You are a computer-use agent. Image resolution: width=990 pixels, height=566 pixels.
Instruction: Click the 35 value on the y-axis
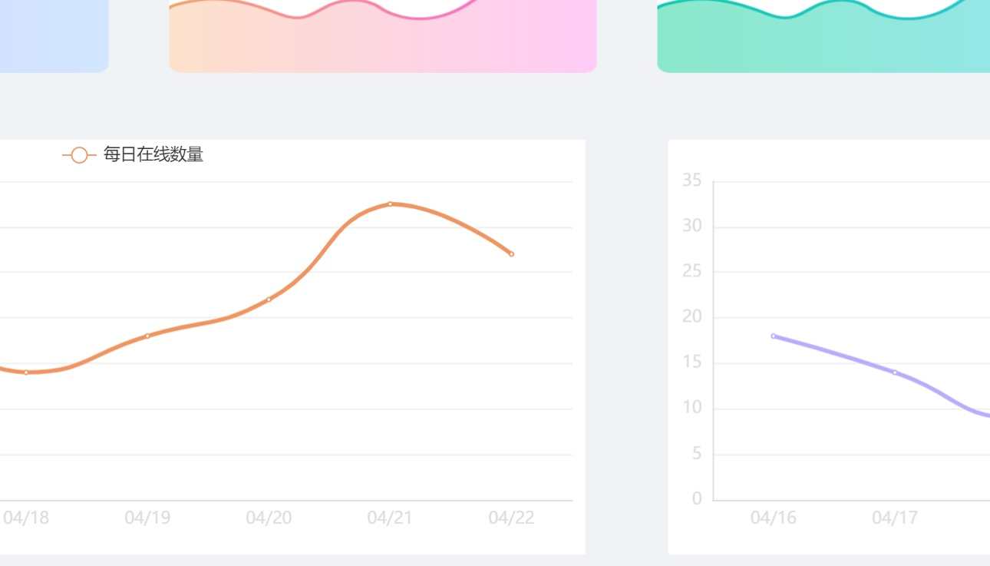click(x=691, y=181)
